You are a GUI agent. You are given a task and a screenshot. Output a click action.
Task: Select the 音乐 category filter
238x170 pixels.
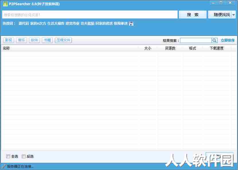click(22, 40)
